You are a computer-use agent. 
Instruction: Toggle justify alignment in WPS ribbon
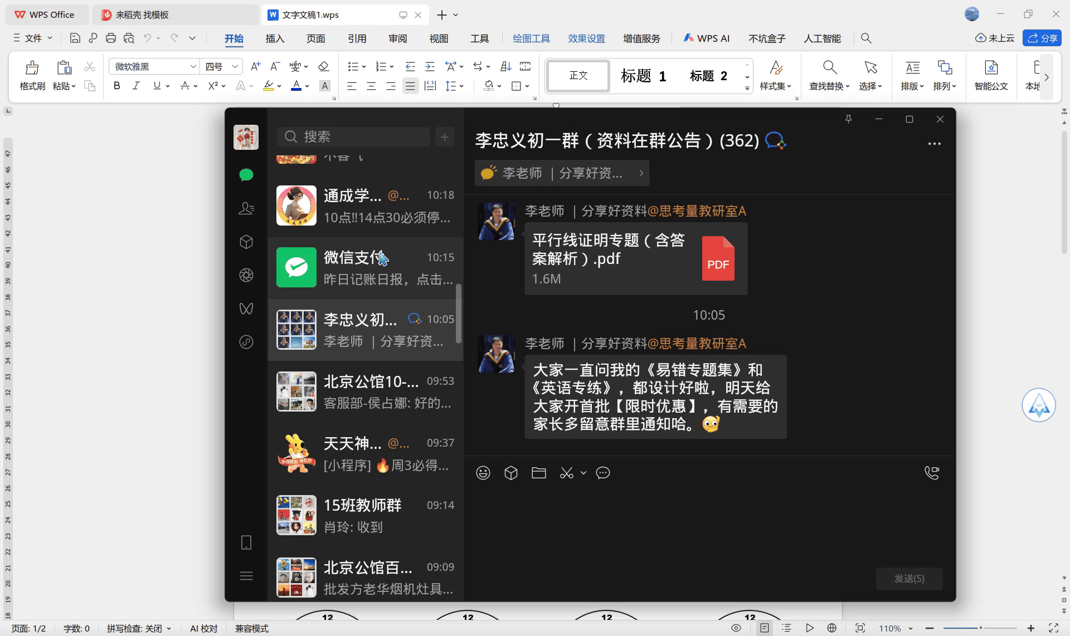410,86
